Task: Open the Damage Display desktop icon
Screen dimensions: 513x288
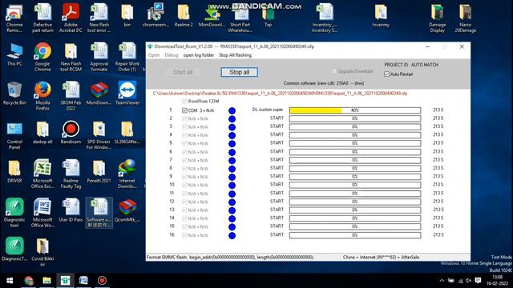Action: point(437,18)
